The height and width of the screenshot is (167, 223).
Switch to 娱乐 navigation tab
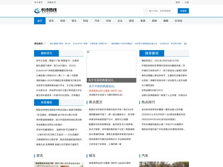[x=74, y=21]
